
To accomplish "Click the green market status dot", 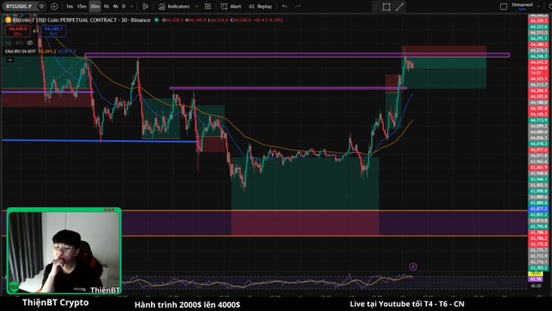I will (157, 20).
